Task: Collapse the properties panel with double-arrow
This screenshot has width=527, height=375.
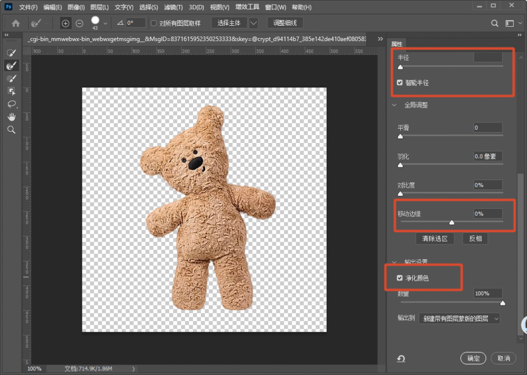Action: [x=520, y=35]
